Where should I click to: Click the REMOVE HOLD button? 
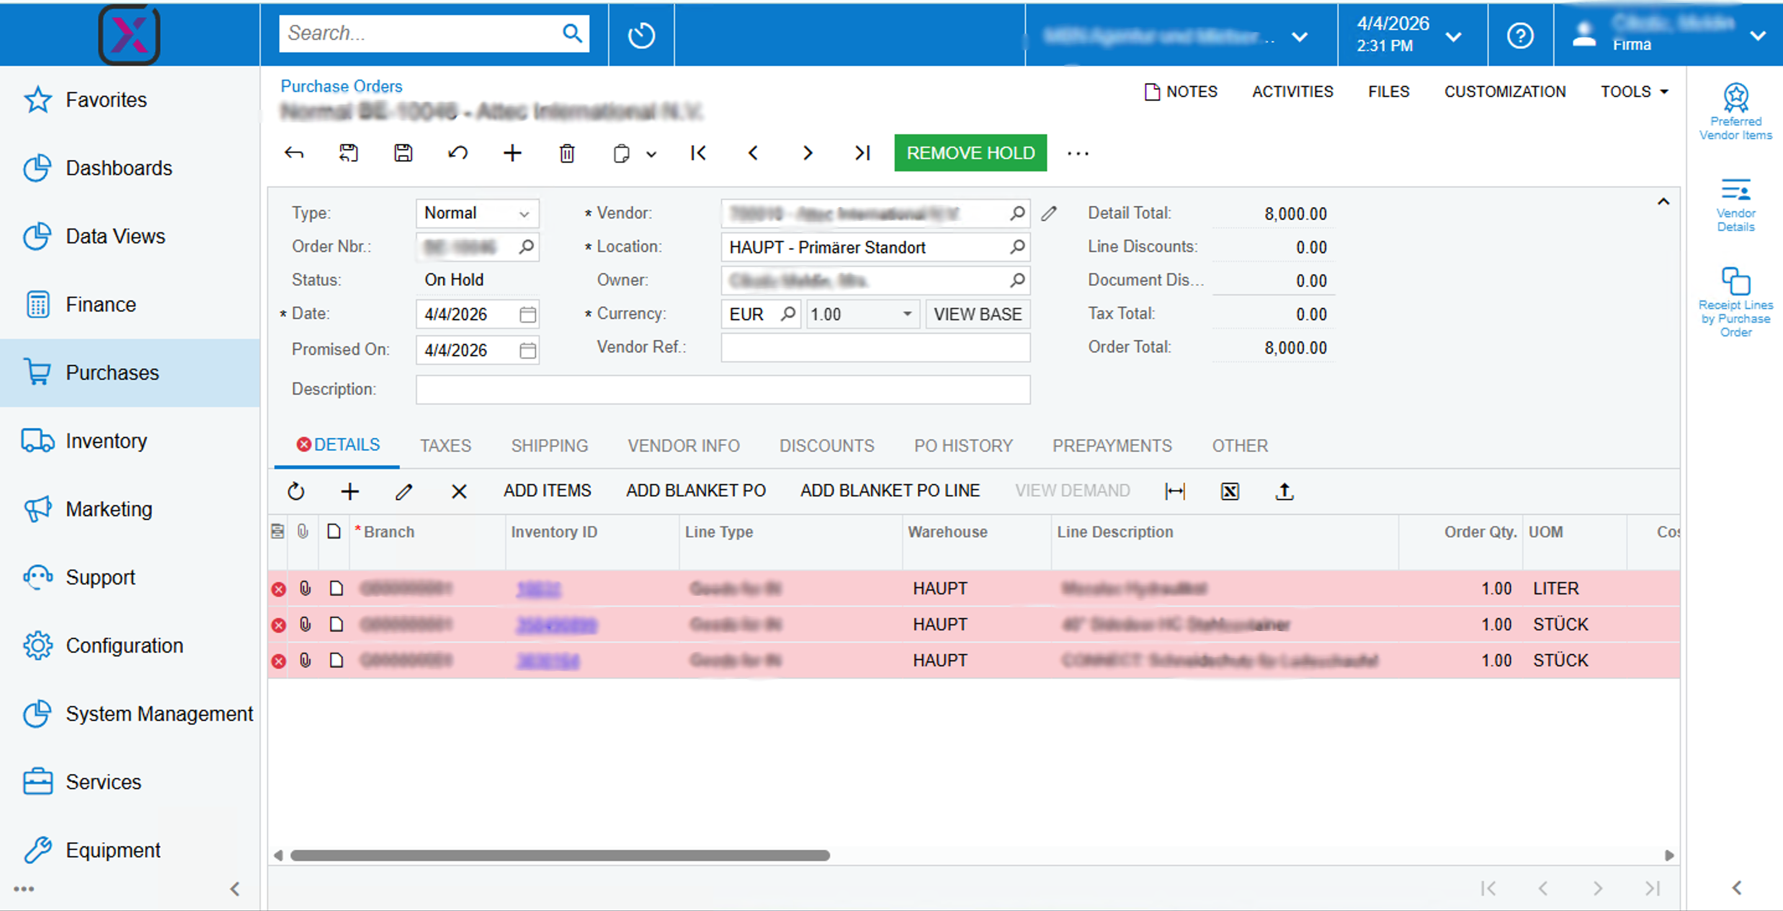pos(970,153)
